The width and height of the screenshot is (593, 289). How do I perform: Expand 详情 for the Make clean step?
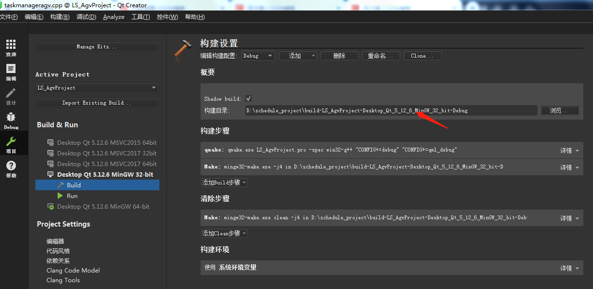tap(569, 218)
